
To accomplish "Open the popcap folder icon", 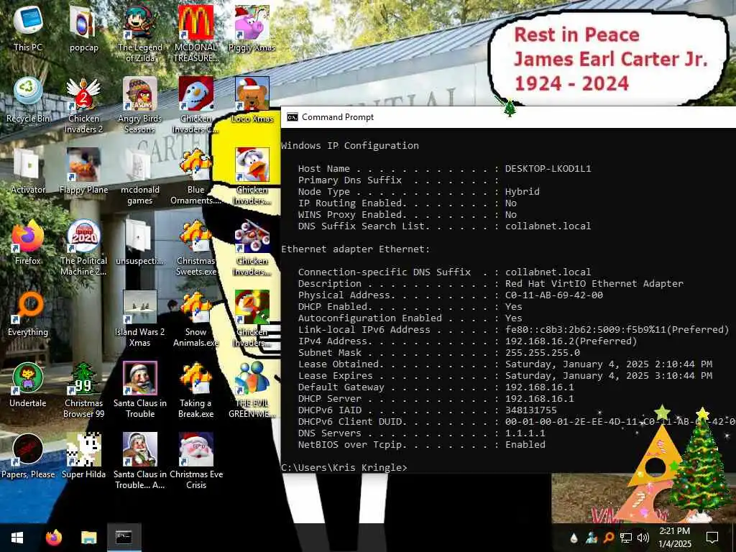I will tap(83, 29).
